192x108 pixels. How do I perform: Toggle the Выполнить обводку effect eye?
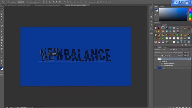162,63
